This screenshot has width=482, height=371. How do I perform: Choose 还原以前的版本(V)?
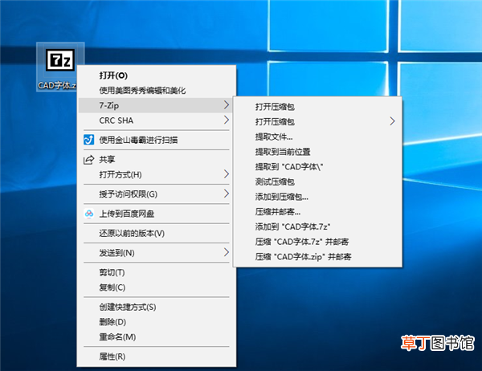click(x=156, y=234)
